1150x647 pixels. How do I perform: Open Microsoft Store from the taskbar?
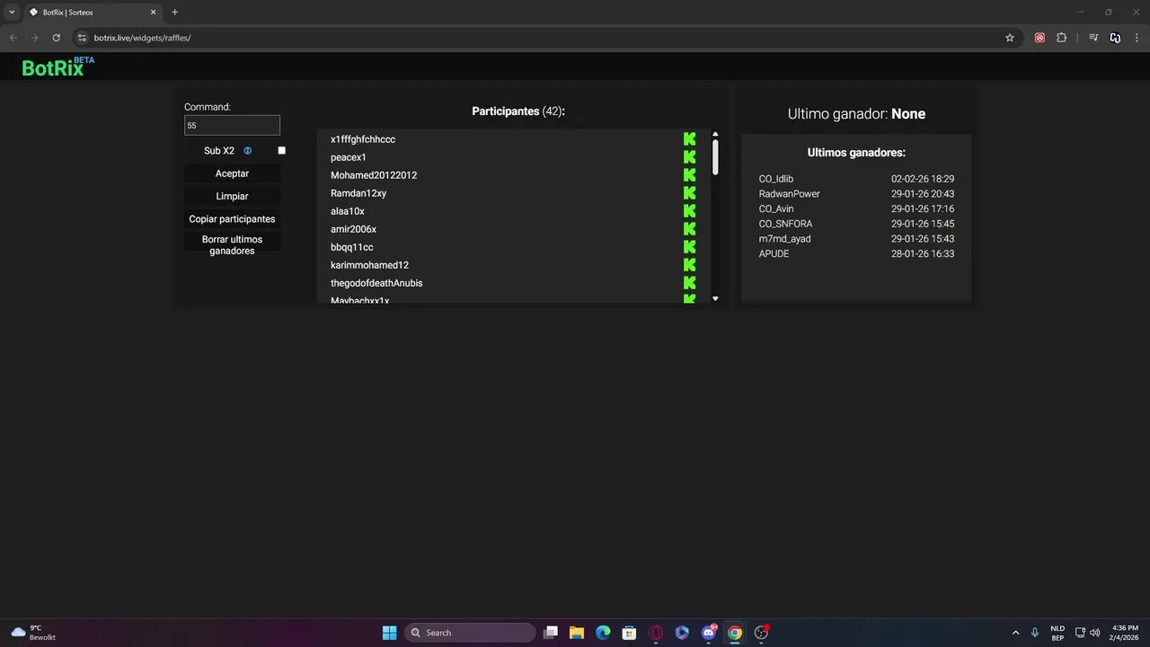point(630,633)
